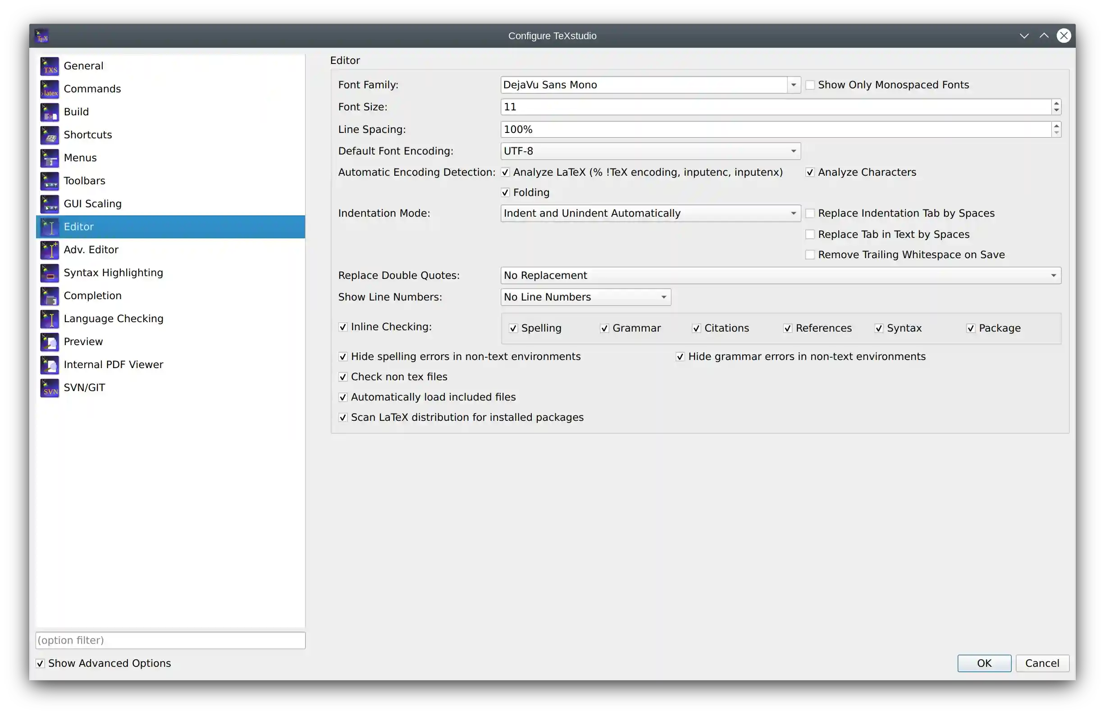Viewport: 1105px width, 715px height.
Task: Click the title bar maximize chevron
Action: pos(1044,36)
